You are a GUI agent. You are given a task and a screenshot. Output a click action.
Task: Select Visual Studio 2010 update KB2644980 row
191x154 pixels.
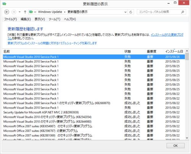point(94,122)
